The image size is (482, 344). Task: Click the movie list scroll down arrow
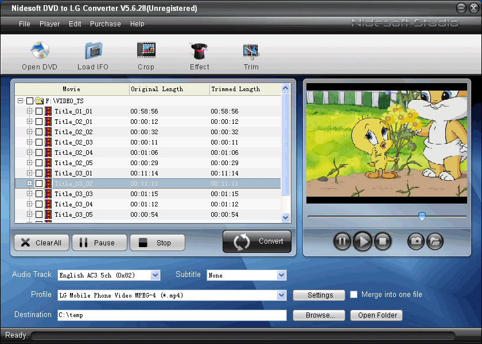click(285, 217)
